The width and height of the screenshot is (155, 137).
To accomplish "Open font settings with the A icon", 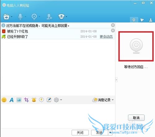I will (11, 100).
